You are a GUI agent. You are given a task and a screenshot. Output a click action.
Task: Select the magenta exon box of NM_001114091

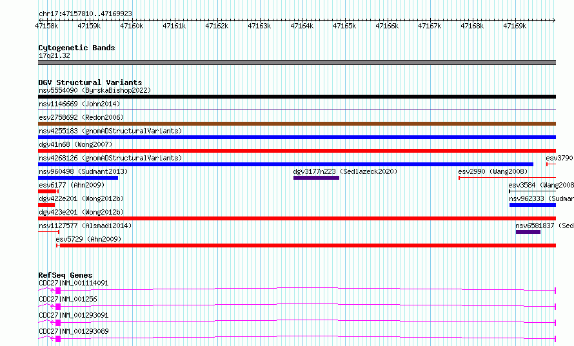tap(58, 291)
